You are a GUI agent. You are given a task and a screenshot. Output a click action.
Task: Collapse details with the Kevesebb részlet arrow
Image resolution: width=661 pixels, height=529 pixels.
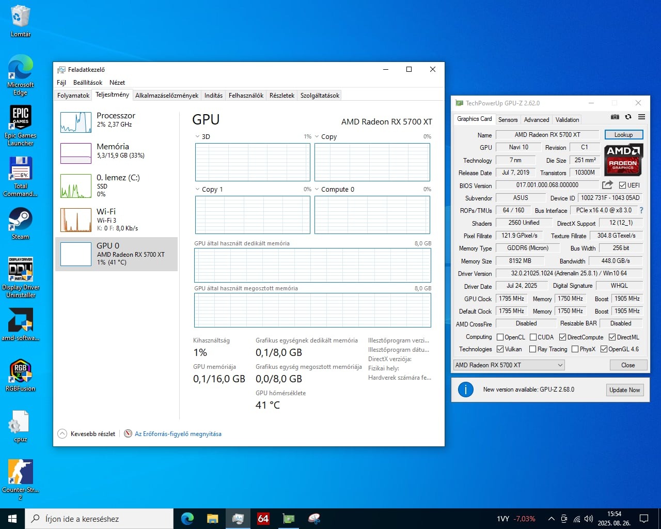click(62, 434)
